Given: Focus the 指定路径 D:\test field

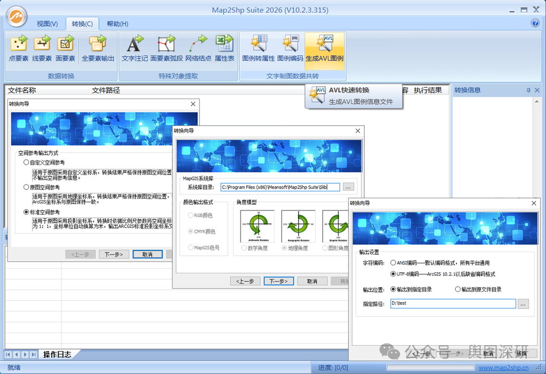Looking at the screenshot, I should pos(453,303).
